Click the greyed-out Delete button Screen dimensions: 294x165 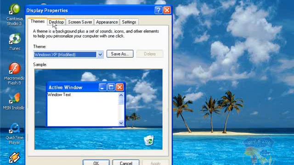[150, 54]
